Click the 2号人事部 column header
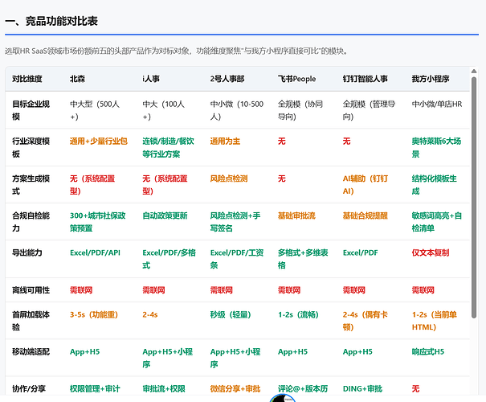Image resolution: width=486 pixels, height=402 pixels. pos(227,79)
